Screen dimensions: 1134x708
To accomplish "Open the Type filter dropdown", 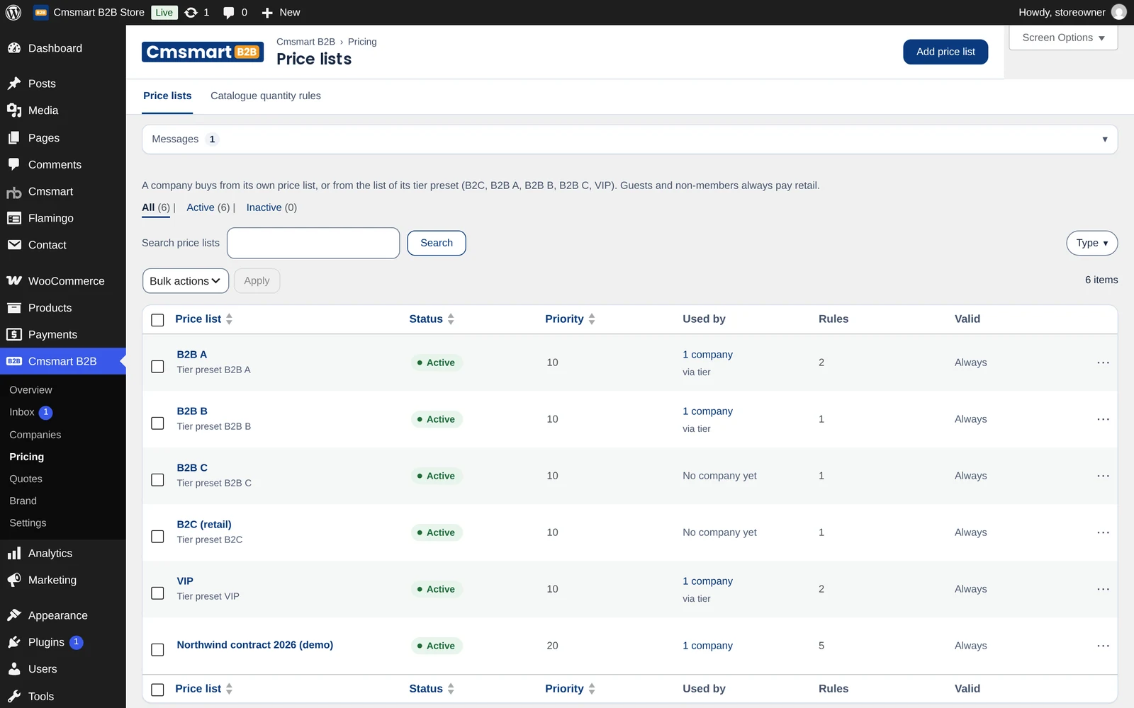I will click(x=1091, y=243).
